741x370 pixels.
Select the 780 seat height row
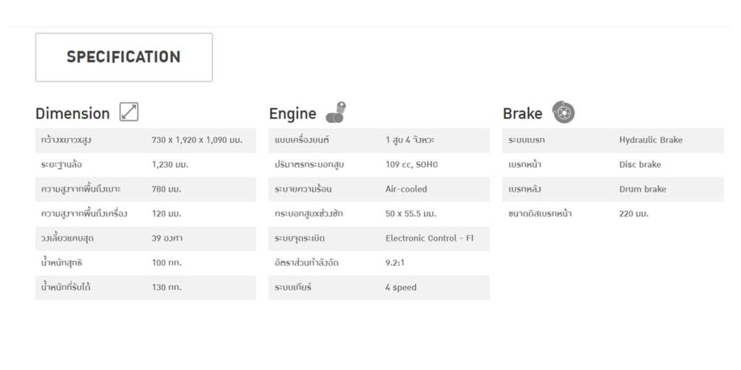[x=145, y=189]
